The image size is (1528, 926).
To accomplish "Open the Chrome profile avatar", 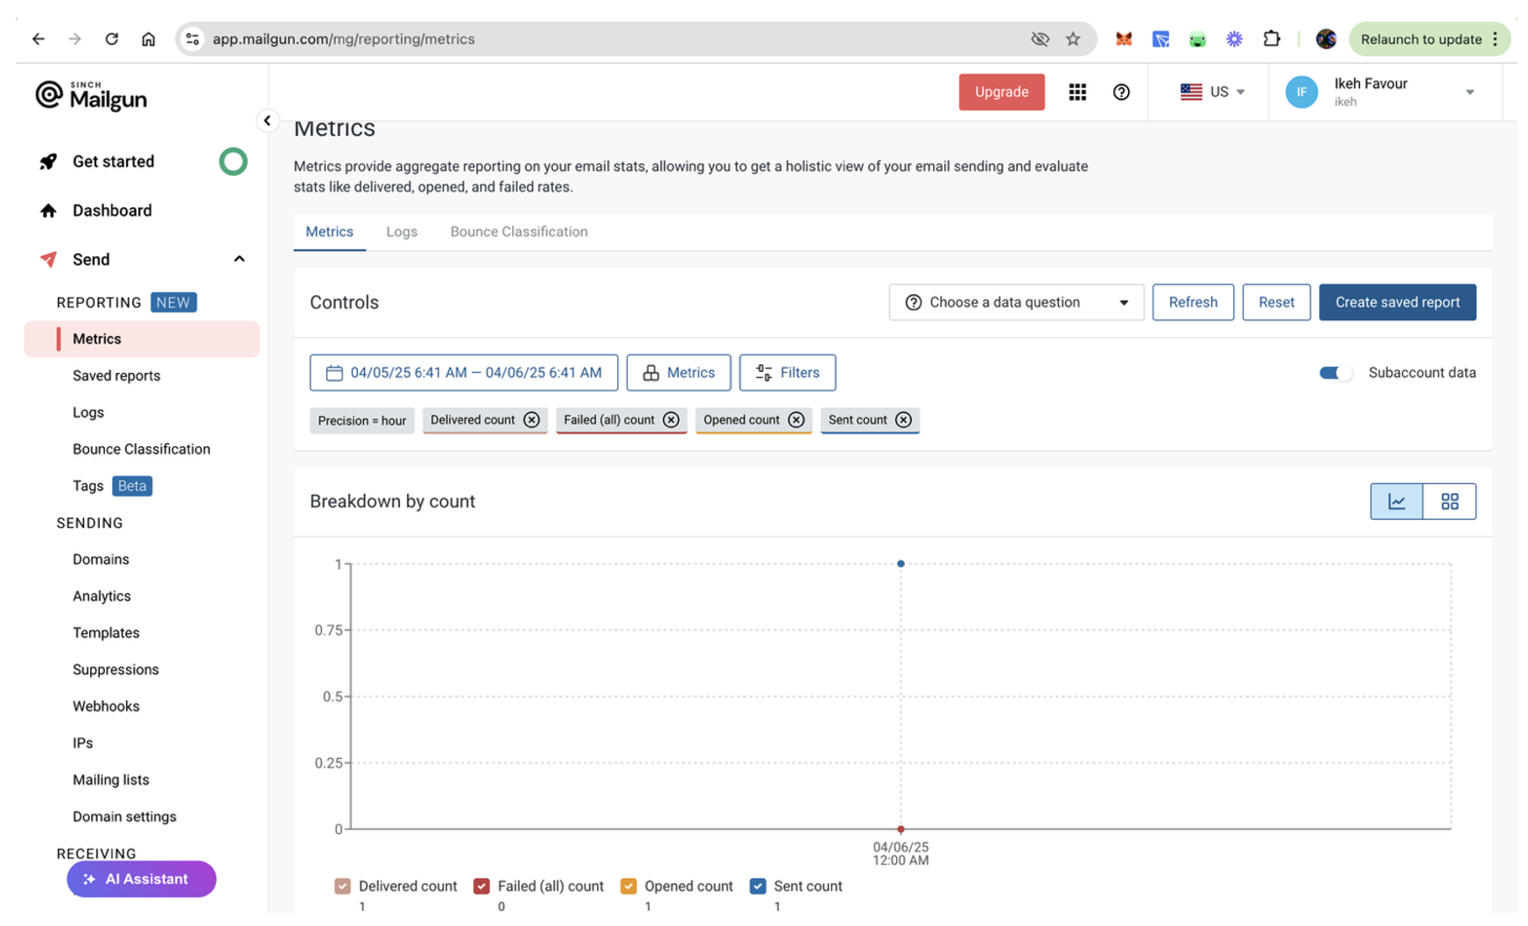I will click(1326, 39).
